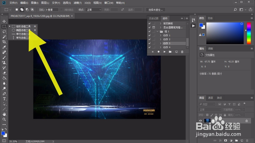
Task: Open the 图层(L) menu
Action: tap(45, 3)
